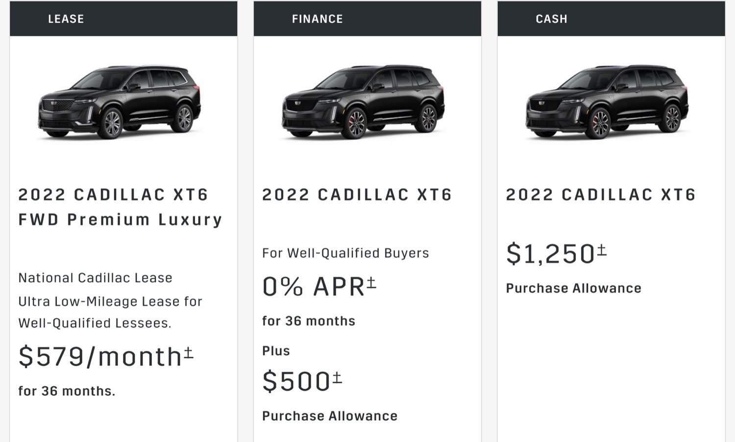The image size is (735, 442).
Task: Open the Finance card XT6 vehicle image
Action: (x=363, y=102)
